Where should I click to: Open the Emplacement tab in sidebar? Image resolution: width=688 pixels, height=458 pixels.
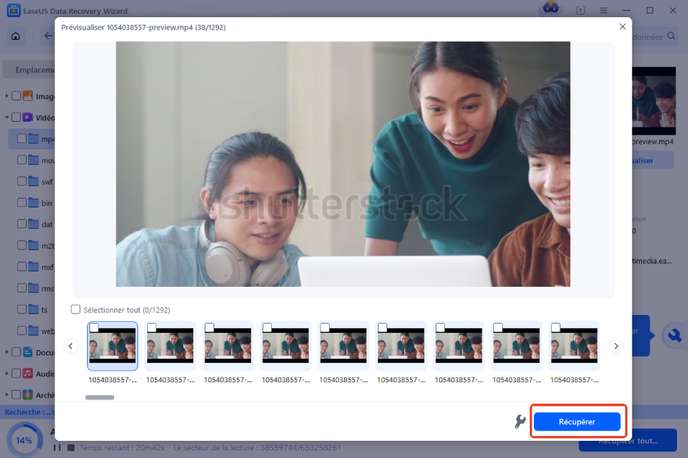[29, 69]
